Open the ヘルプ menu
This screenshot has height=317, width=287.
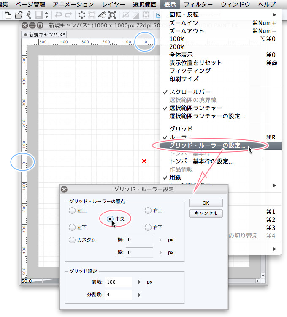267,4
